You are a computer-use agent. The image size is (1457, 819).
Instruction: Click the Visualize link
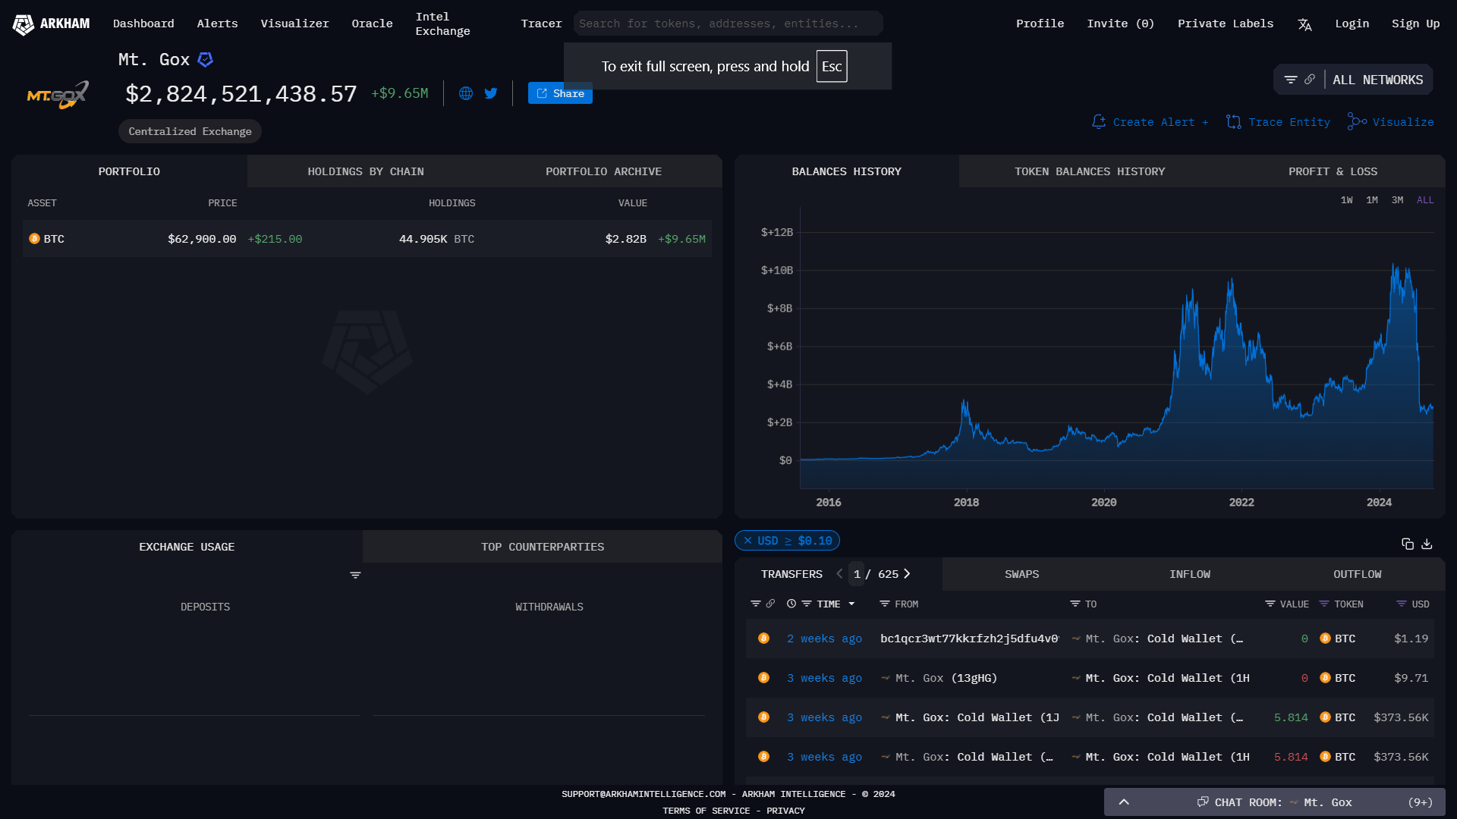point(1390,122)
